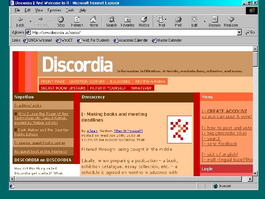This screenshot has height=199, width=265.
Task: Open Academic Calender links shortcut
Action: click(x=131, y=40)
